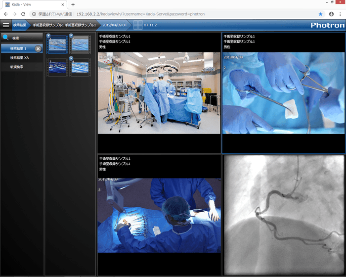Click the 手術室収録サンプル1 breadcrumb
The image size is (346, 277).
(64, 24)
